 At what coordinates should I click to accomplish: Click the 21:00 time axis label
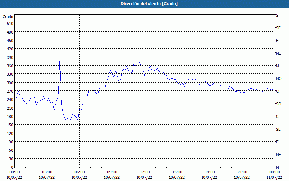click(242, 172)
